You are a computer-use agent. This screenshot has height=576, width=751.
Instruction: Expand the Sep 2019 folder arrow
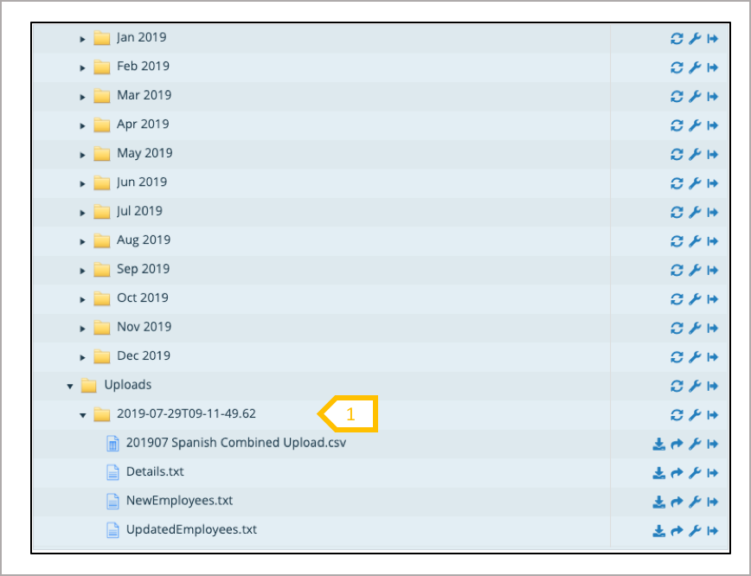[83, 271]
